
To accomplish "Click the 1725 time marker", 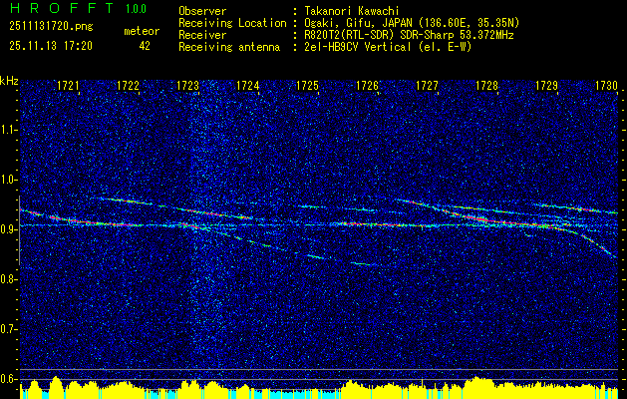I will (307, 85).
